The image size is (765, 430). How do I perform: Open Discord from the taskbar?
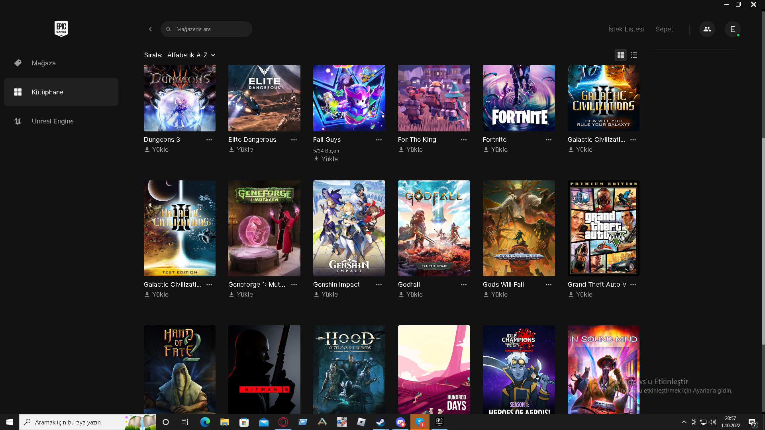[x=400, y=422]
